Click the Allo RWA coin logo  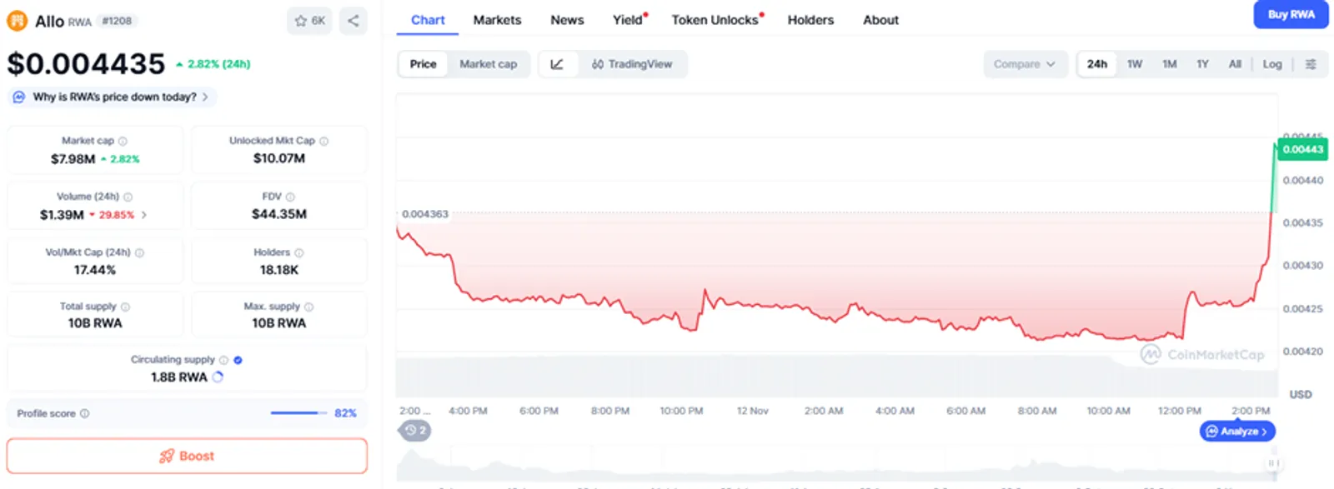(17, 21)
